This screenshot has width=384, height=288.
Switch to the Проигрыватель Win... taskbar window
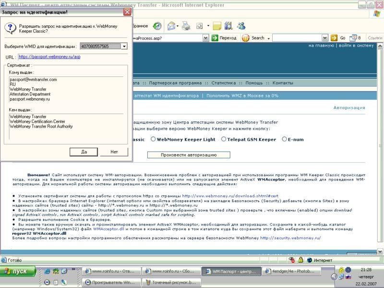click(111, 282)
